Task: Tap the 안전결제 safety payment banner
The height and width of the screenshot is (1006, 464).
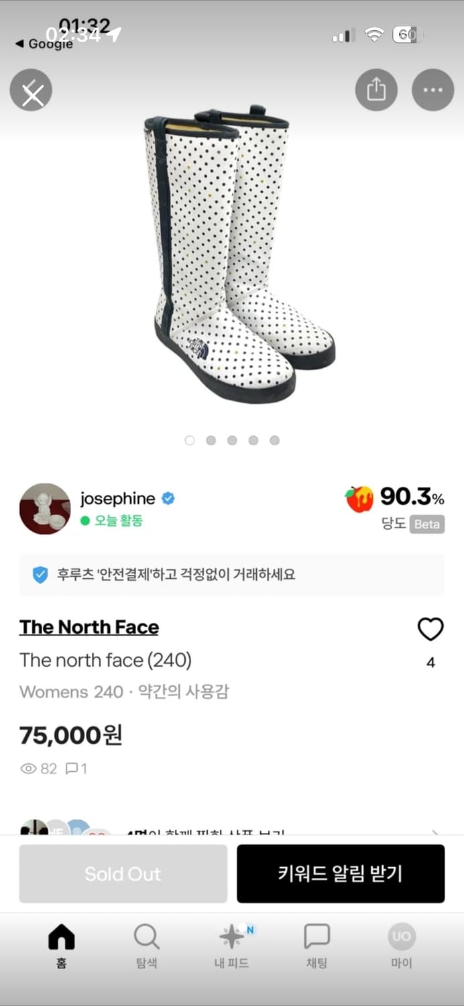Action: (x=232, y=575)
